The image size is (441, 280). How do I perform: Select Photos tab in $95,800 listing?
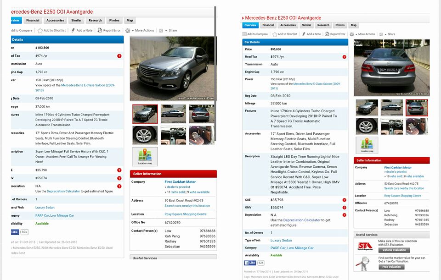pyautogui.click(x=340, y=25)
